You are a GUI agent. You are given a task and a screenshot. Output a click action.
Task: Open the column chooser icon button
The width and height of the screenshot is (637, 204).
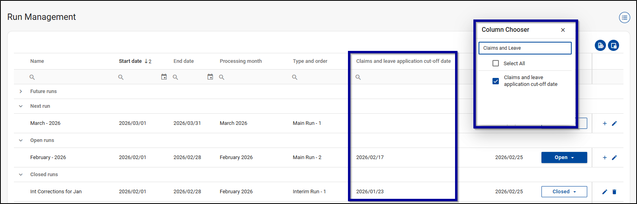tap(614, 45)
